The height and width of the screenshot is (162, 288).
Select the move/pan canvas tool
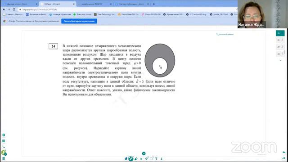(x=146, y=159)
